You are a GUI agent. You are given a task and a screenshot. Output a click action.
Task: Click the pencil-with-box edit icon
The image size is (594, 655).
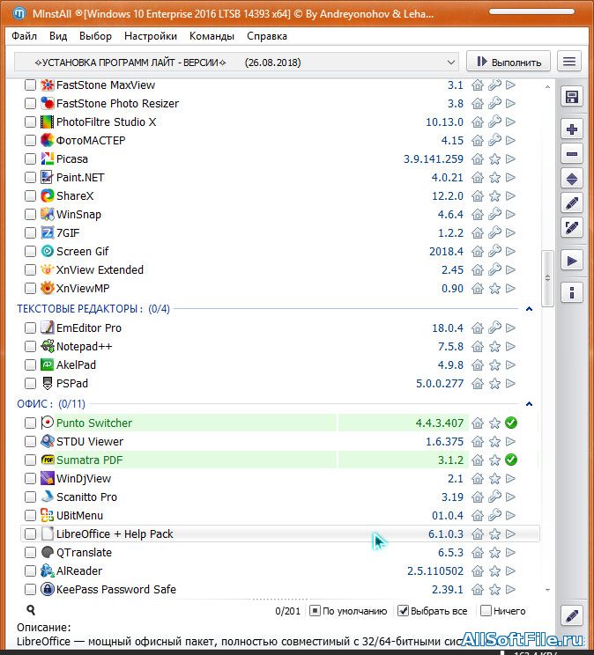point(571,228)
